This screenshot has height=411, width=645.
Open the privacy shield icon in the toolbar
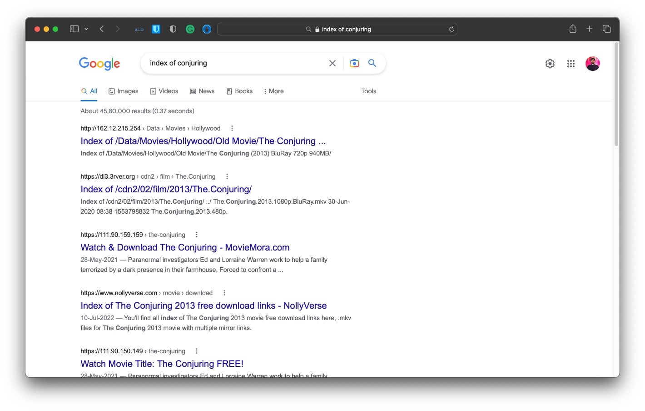(x=173, y=29)
